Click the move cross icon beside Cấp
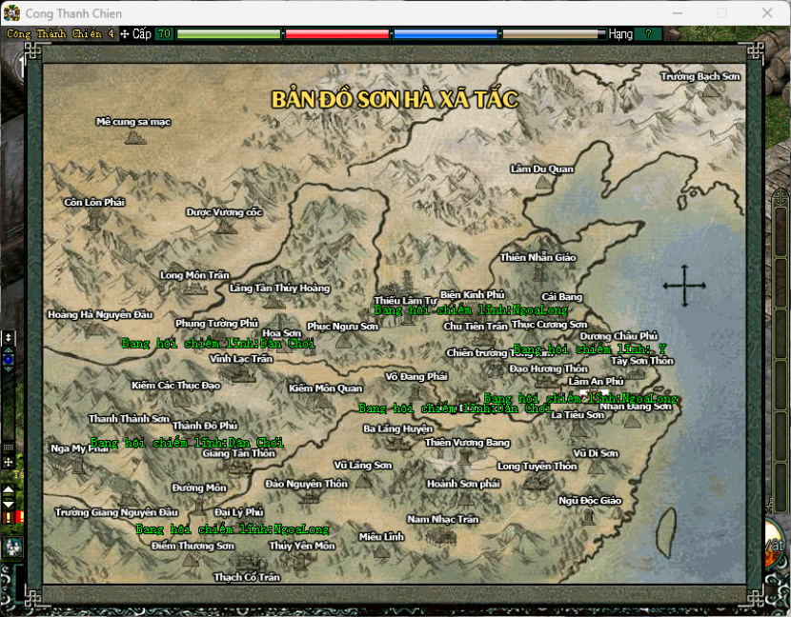 click(x=124, y=34)
